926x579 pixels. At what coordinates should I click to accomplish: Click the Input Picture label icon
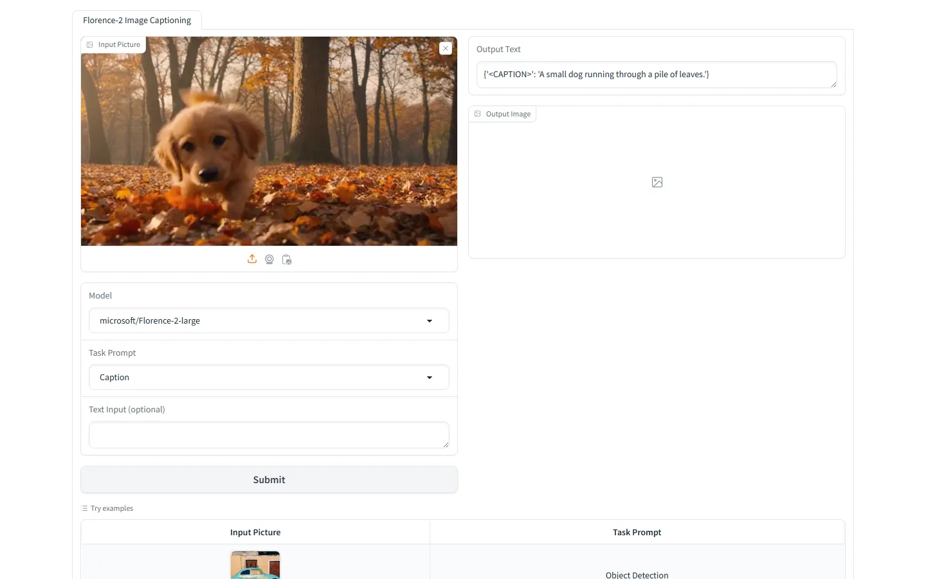pos(90,45)
